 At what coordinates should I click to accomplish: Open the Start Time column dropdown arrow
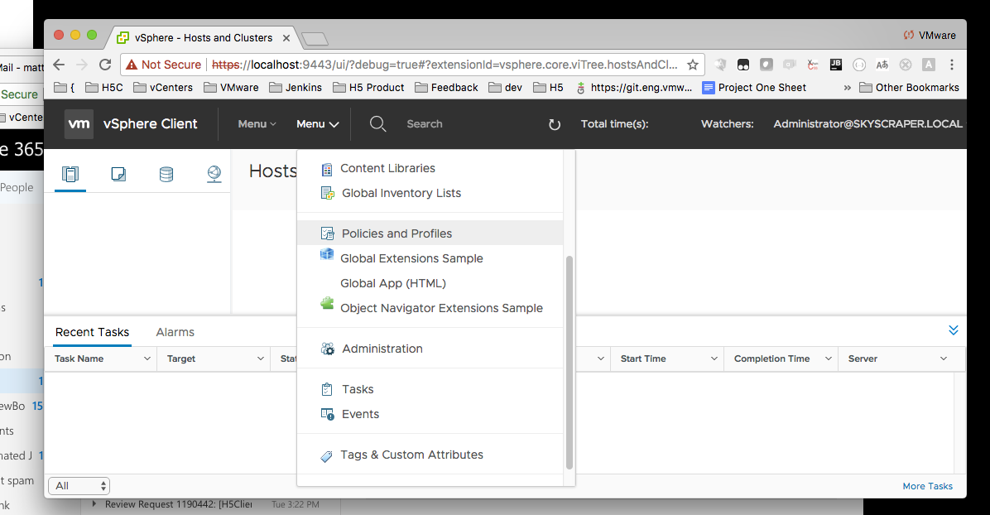point(714,359)
